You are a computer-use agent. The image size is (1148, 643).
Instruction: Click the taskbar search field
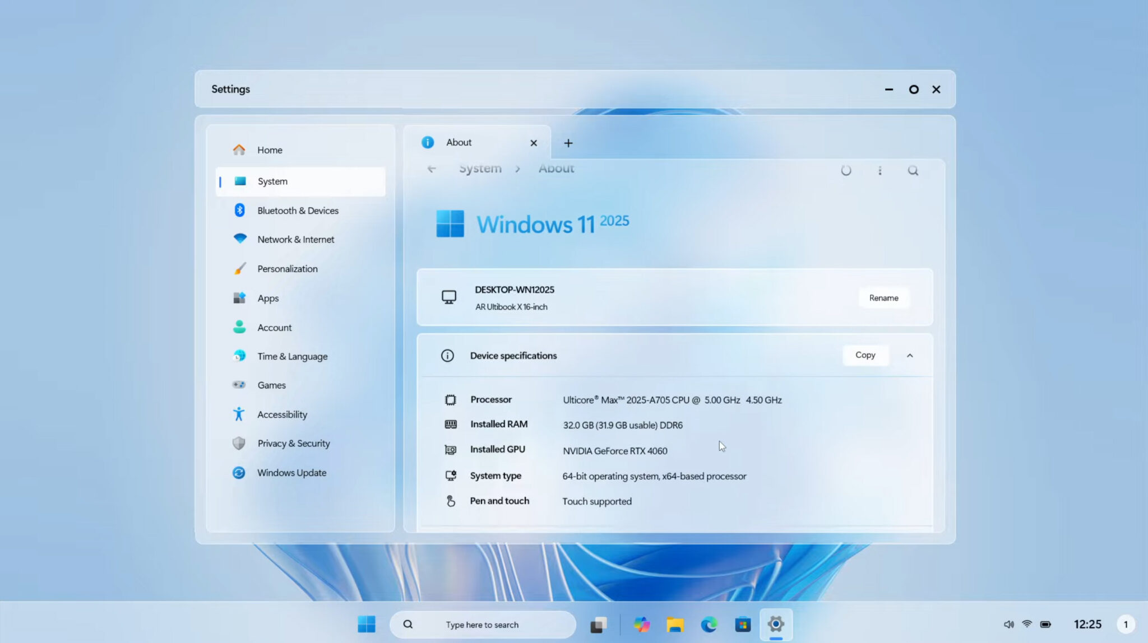(x=483, y=624)
